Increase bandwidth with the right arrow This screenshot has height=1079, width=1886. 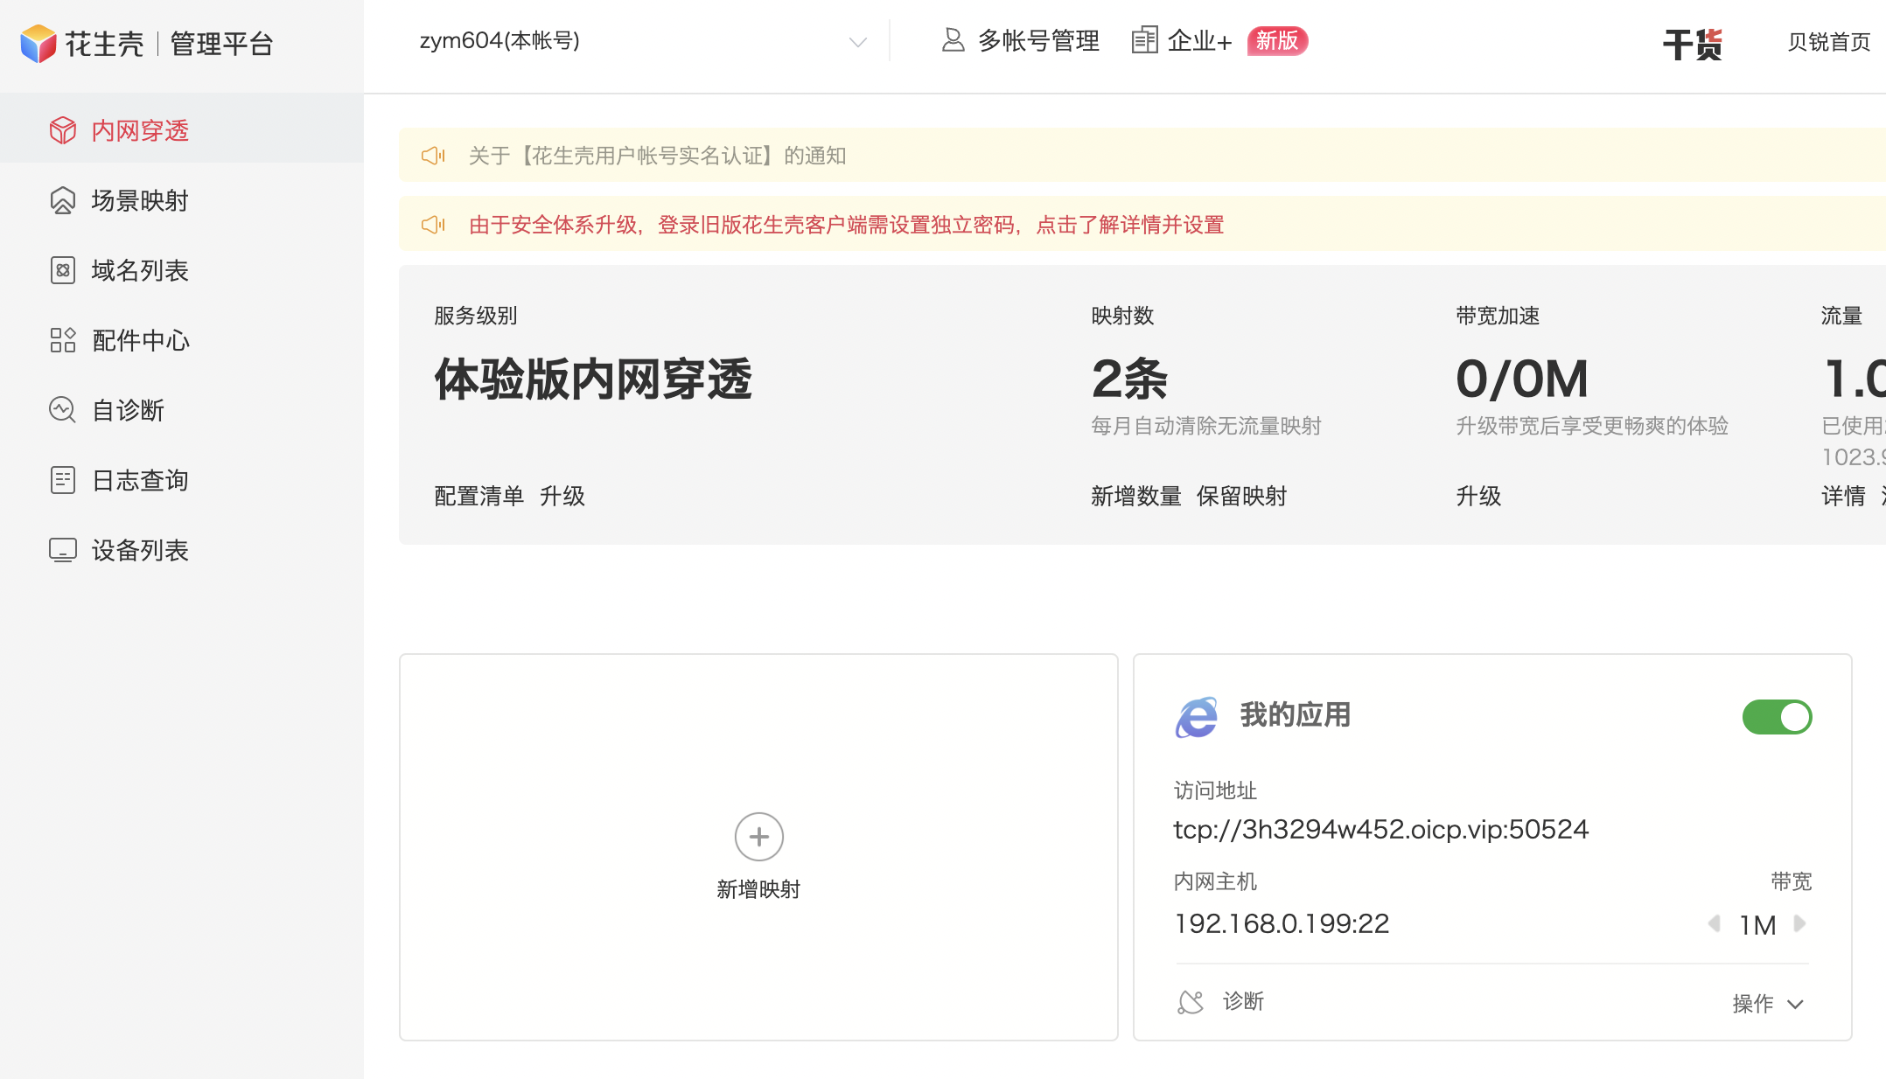tap(1799, 923)
